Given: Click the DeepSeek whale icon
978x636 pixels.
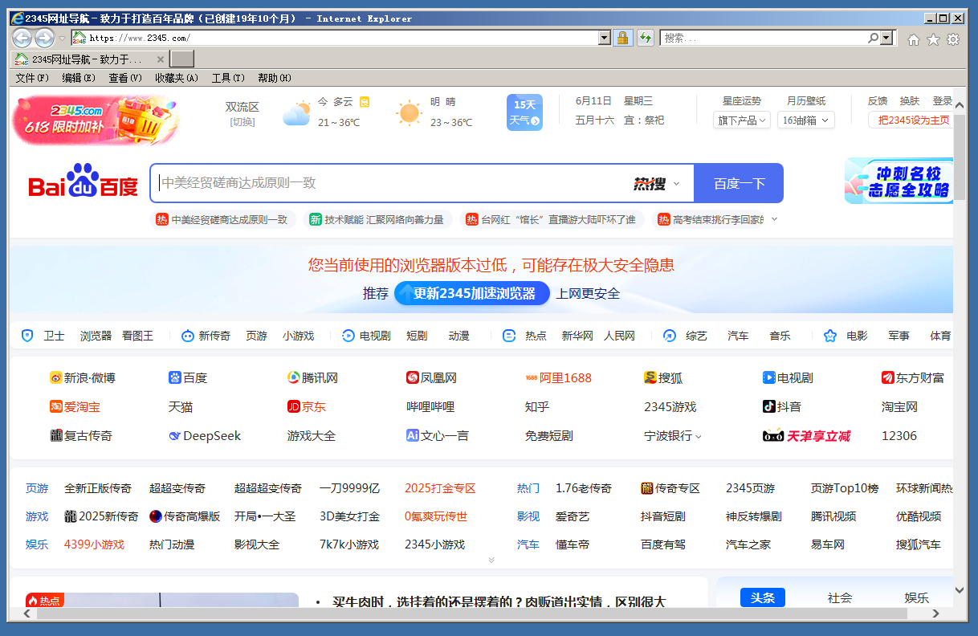Looking at the screenshot, I should pyautogui.click(x=174, y=436).
